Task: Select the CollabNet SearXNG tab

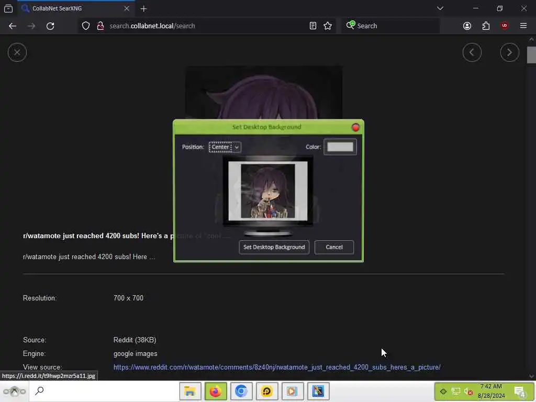Action: coord(77,8)
